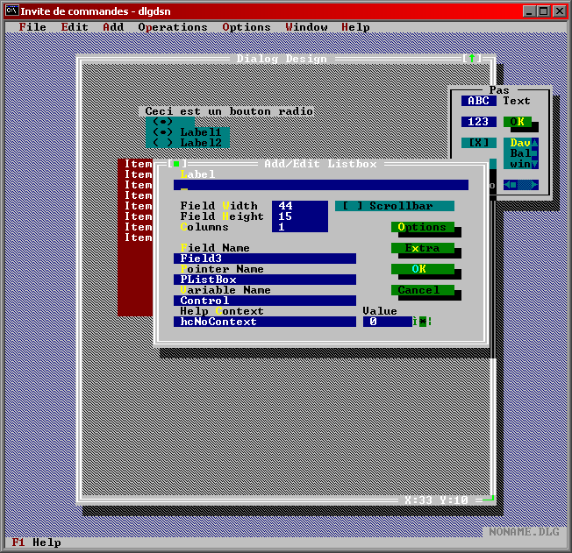Screen dimensions: 572x553
Task: Select the Label2 radio button
Action: [187, 143]
